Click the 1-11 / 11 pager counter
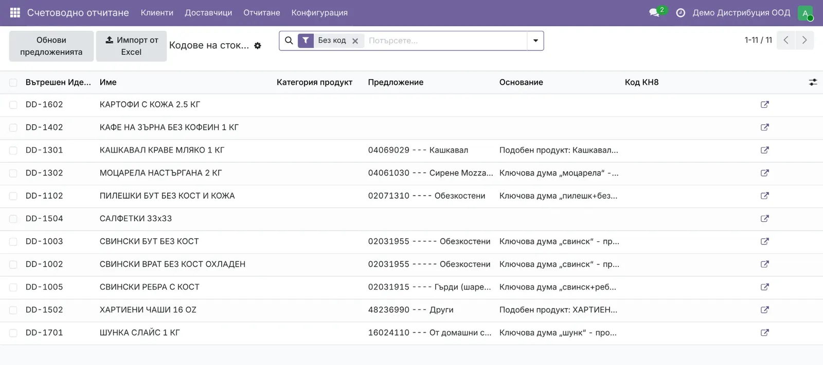Screen dimensions: 823x365 tap(758, 40)
